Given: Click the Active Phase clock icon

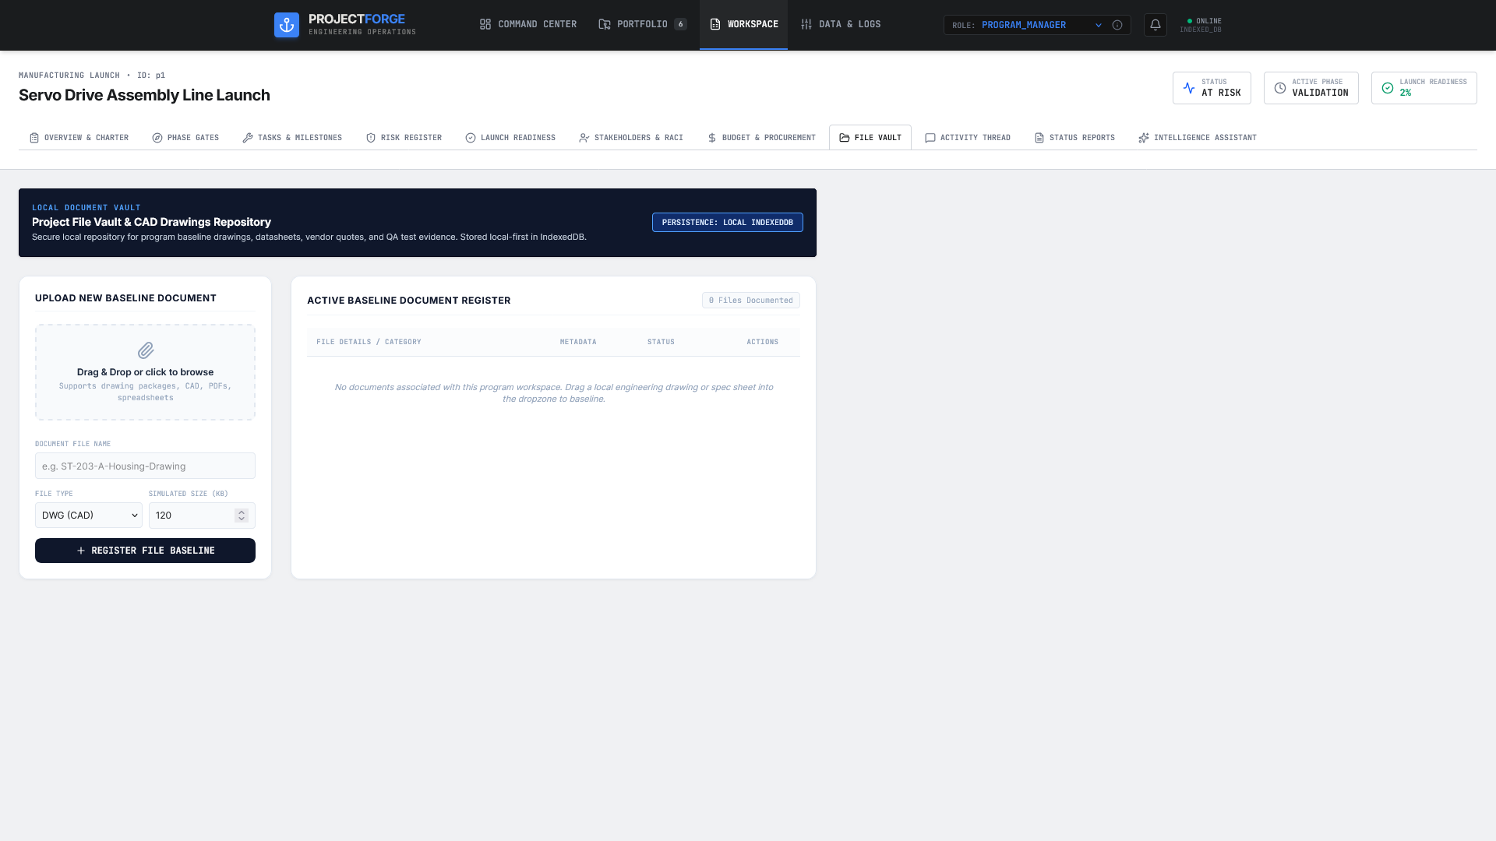Looking at the screenshot, I should click(x=1280, y=88).
